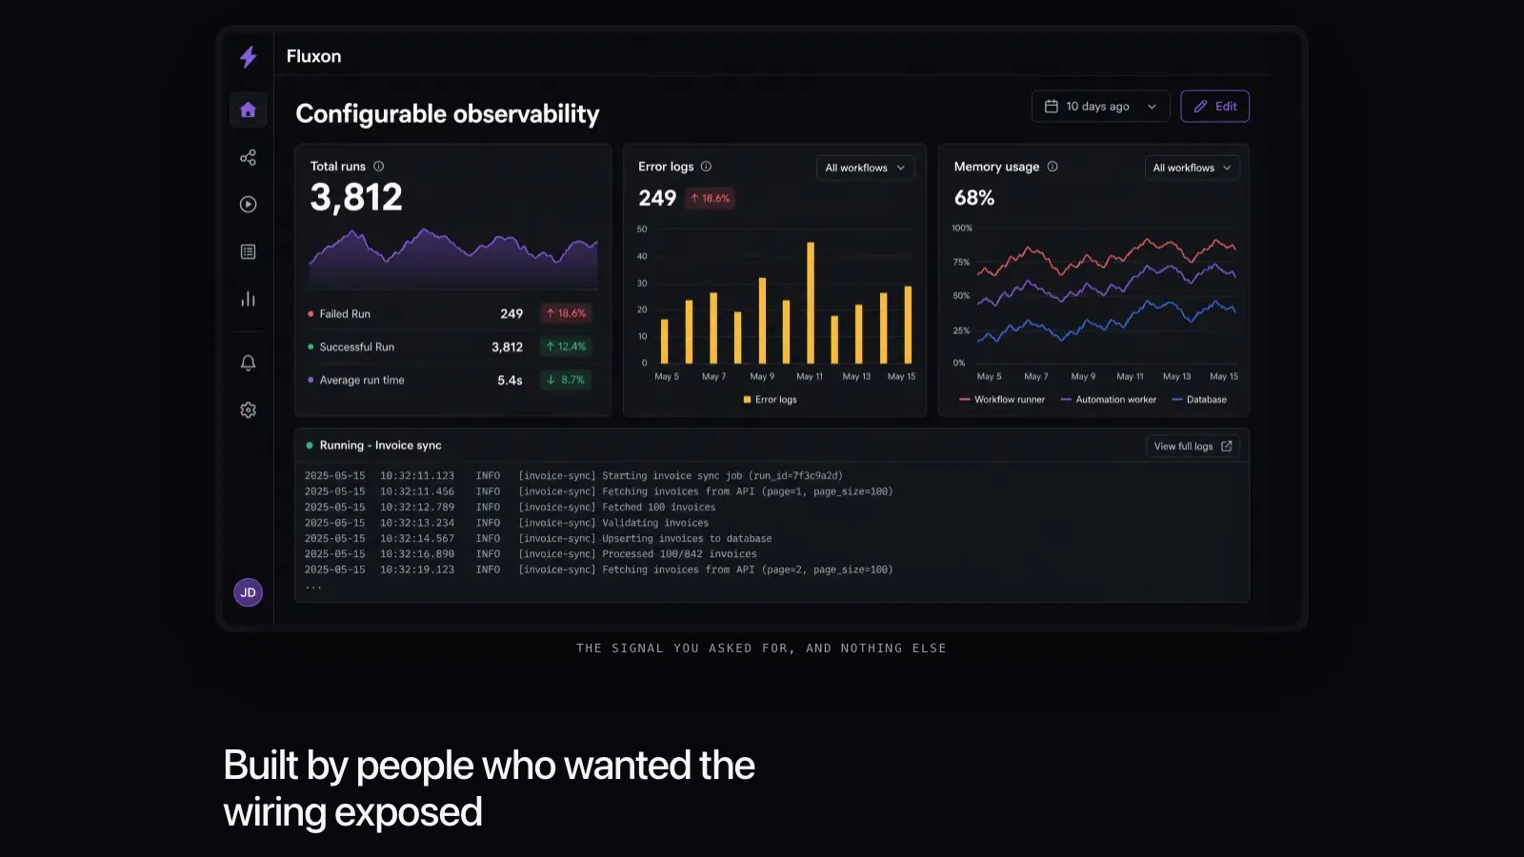Expand Memory usage 'All workflows' dropdown
The height and width of the screenshot is (857, 1524).
[1192, 168]
